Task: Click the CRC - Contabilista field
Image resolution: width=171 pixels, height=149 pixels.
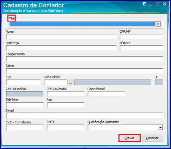Action: coord(25,128)
